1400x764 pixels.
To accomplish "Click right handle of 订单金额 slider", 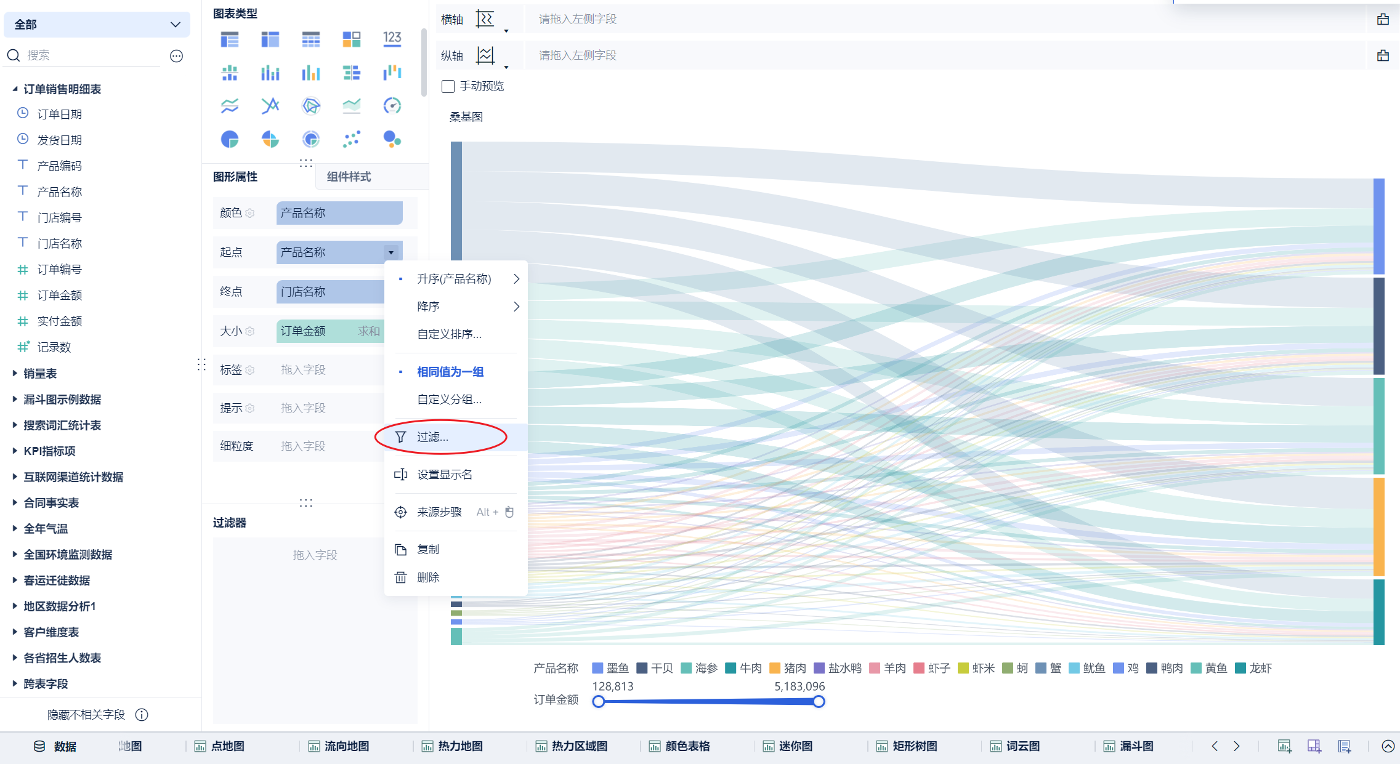I will 819,701.
